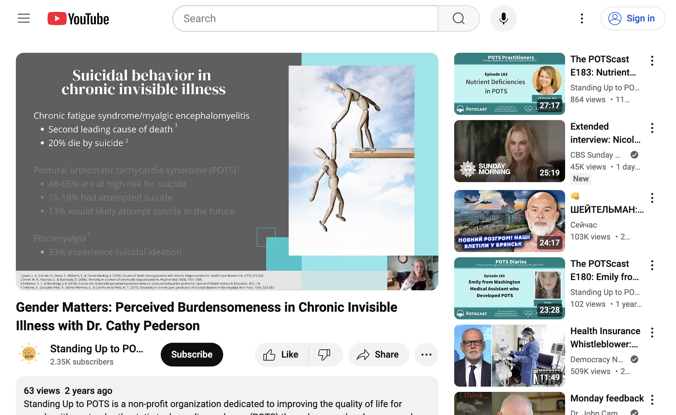Click the Democracy N… channel name
The image size is (676, 415).
596,359
